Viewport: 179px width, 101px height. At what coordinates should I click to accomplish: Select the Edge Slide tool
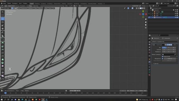[3, 69]
